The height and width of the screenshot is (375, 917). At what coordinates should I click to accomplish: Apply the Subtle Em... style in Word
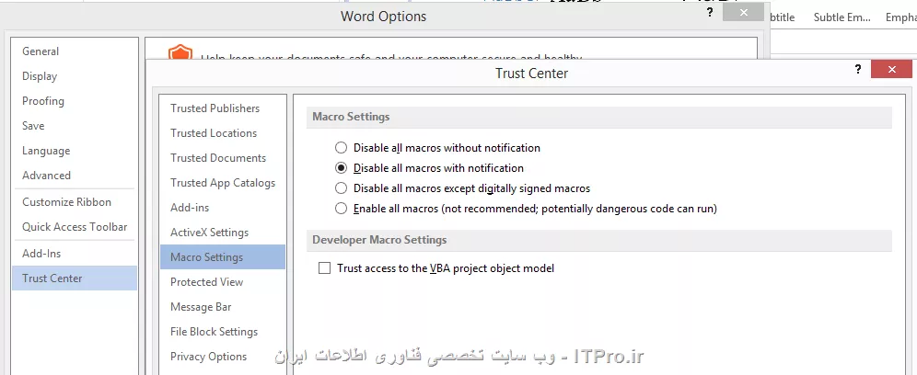tap(842, 17)
